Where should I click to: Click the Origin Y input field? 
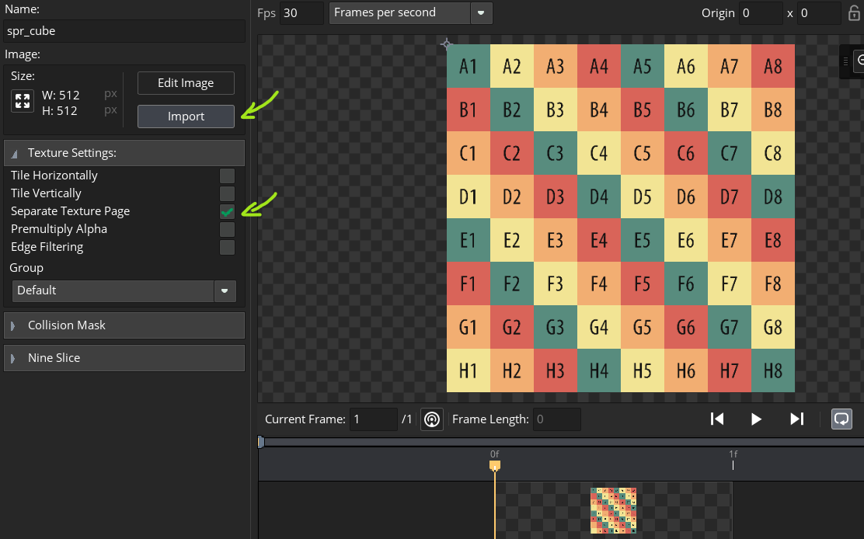pyautogui.click(x=819, y=12)
